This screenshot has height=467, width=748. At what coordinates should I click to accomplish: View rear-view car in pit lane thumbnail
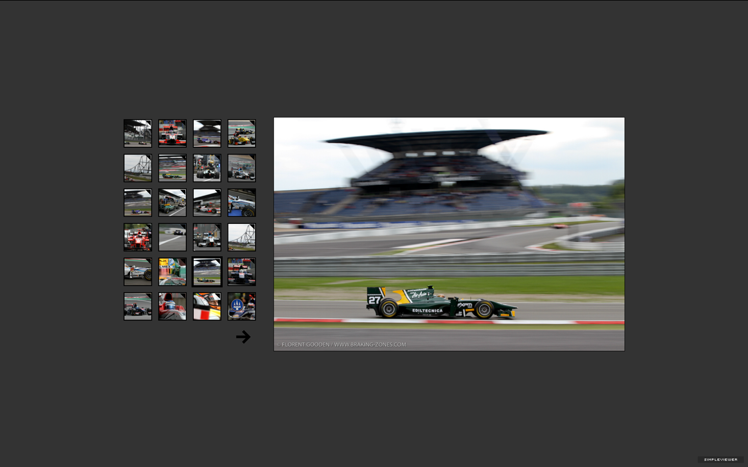(207, 168)
